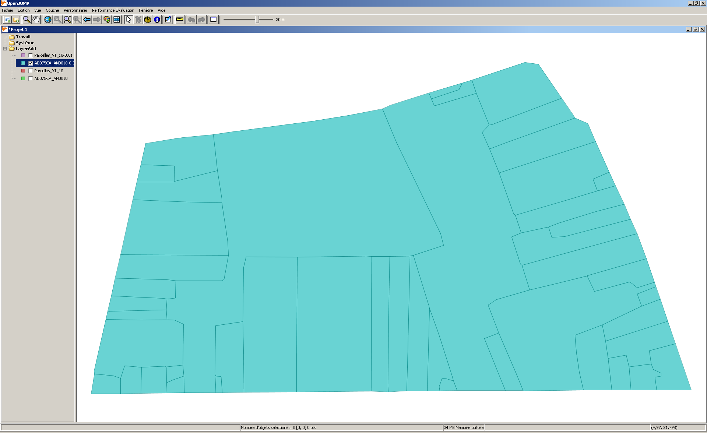
Task: Click the previous zoom blue arrow
Action: click(87, 20)
